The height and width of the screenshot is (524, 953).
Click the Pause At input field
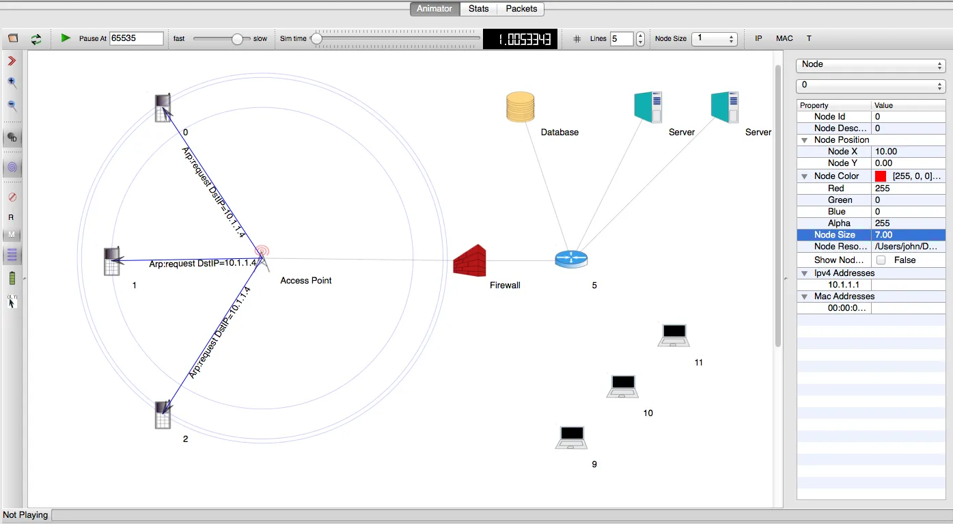(135, 39)
